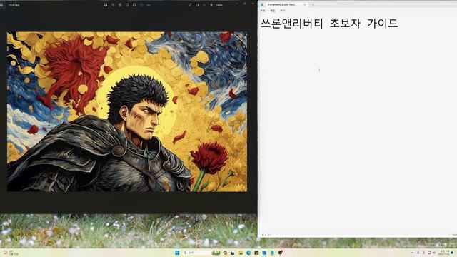Click the heading text 쓰론앤리버티 초보자 가이드
The image size is (457, 257).
pyautogui.click(x=329, y=23)
